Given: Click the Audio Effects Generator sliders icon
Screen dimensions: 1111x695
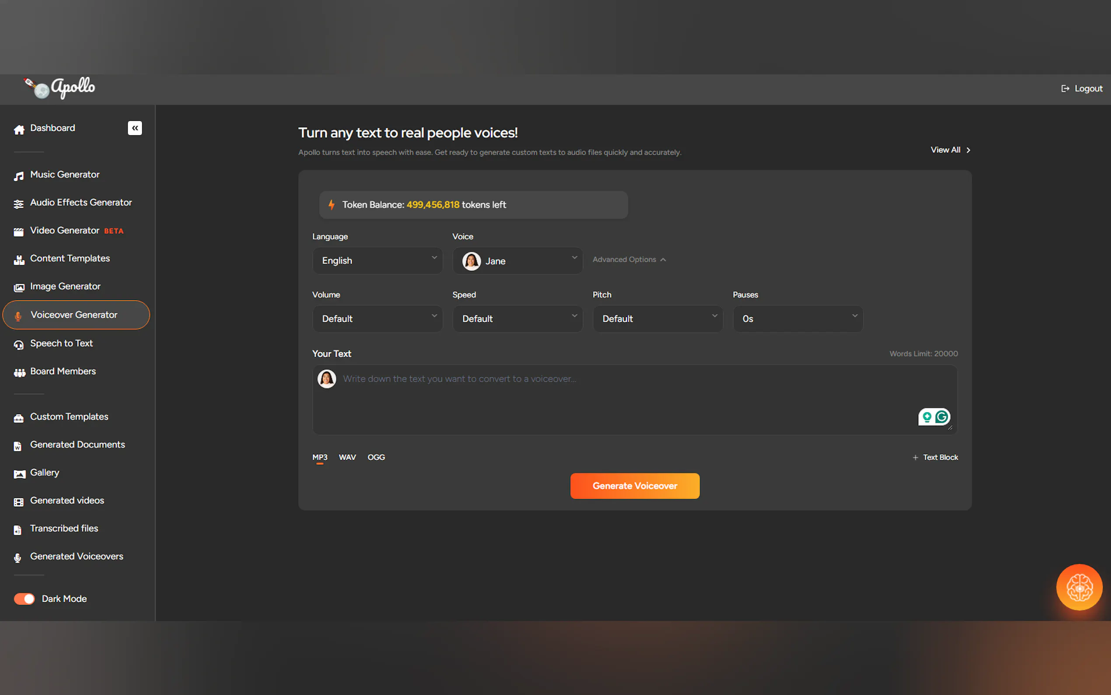Looking at the screenshot, I should (19, 204).
